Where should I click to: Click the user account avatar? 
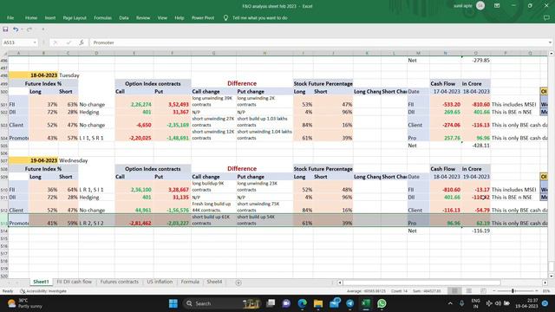point(480,6)
